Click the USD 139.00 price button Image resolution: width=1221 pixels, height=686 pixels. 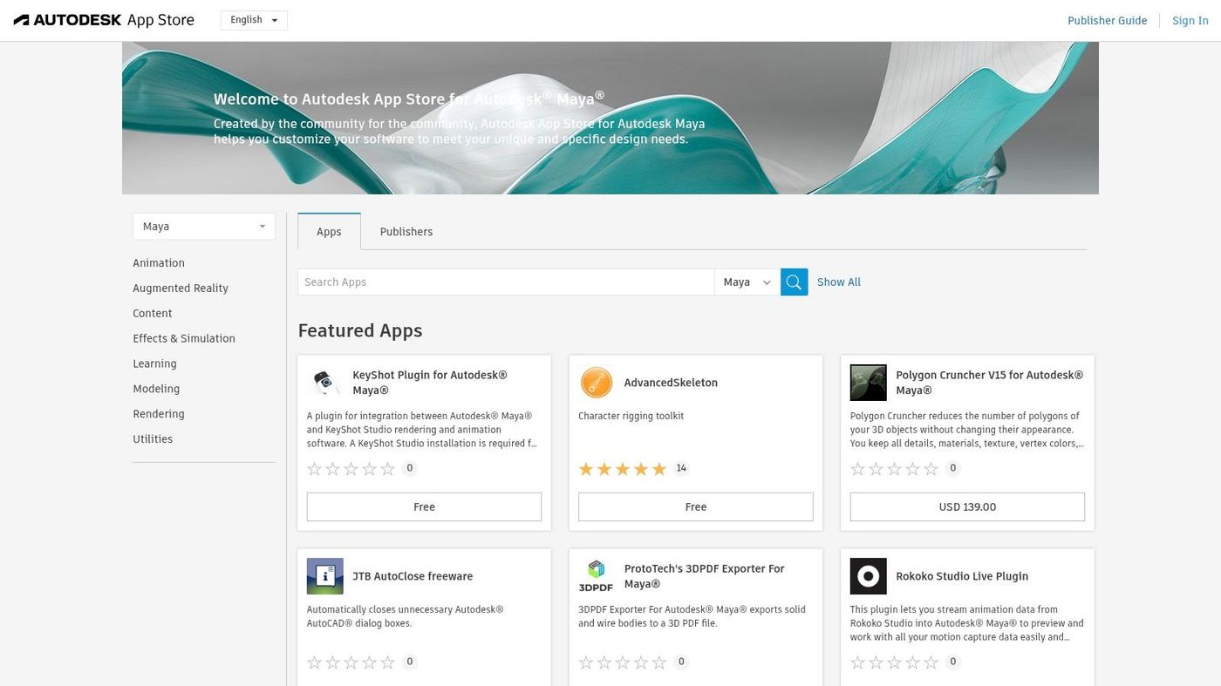coord(967,507)
